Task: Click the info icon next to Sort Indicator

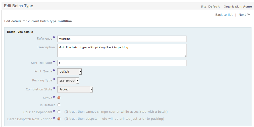Action: pos(54,62)
